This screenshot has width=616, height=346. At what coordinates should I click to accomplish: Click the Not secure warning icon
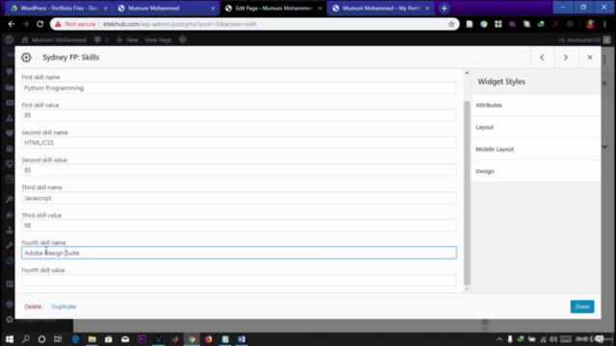pos(58,24)
